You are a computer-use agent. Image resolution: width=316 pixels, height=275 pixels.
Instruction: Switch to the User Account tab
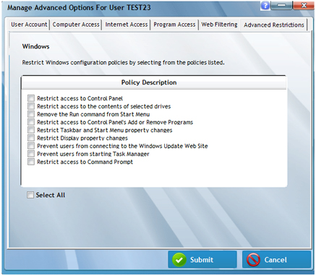[29, 25]
